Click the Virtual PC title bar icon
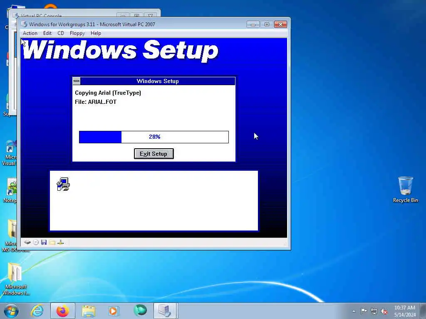The height and width of the screenshot is (319, 426). 24,24
